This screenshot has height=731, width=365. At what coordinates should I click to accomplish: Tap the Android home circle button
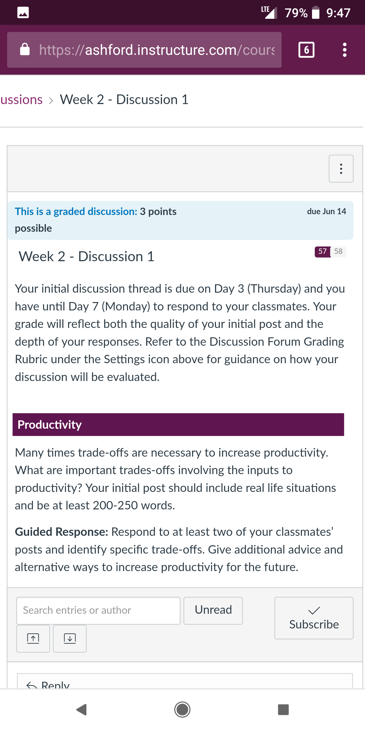point(182,709)
